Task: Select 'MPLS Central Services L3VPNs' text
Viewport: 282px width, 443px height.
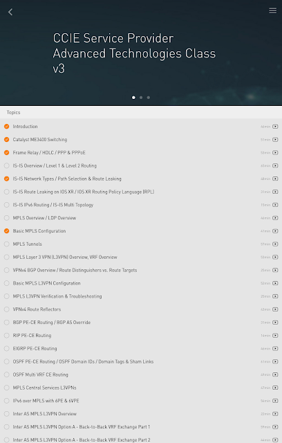Action: pyautogui.click(x=44, y=388)
